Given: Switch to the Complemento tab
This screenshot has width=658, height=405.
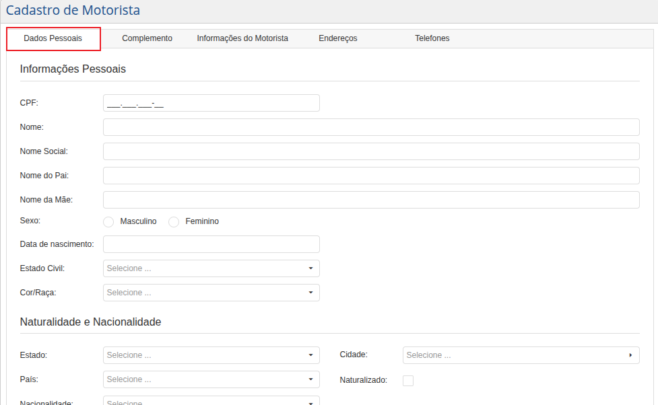Looking at the screenshot, I should (147, 38).
